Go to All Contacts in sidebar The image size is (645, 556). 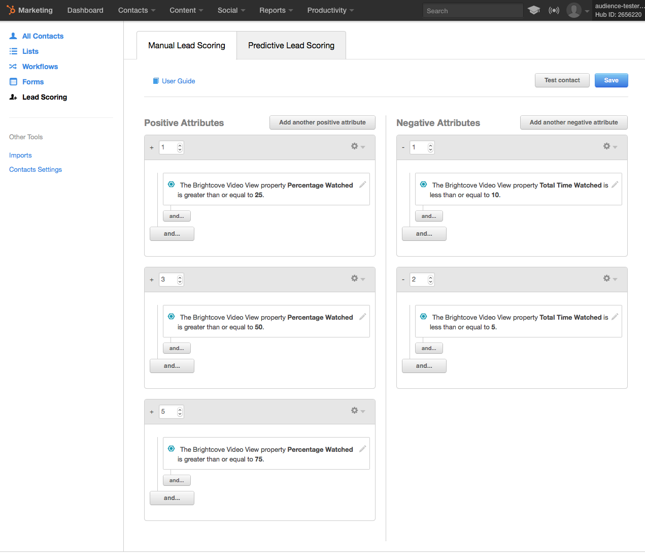[43, 36]
